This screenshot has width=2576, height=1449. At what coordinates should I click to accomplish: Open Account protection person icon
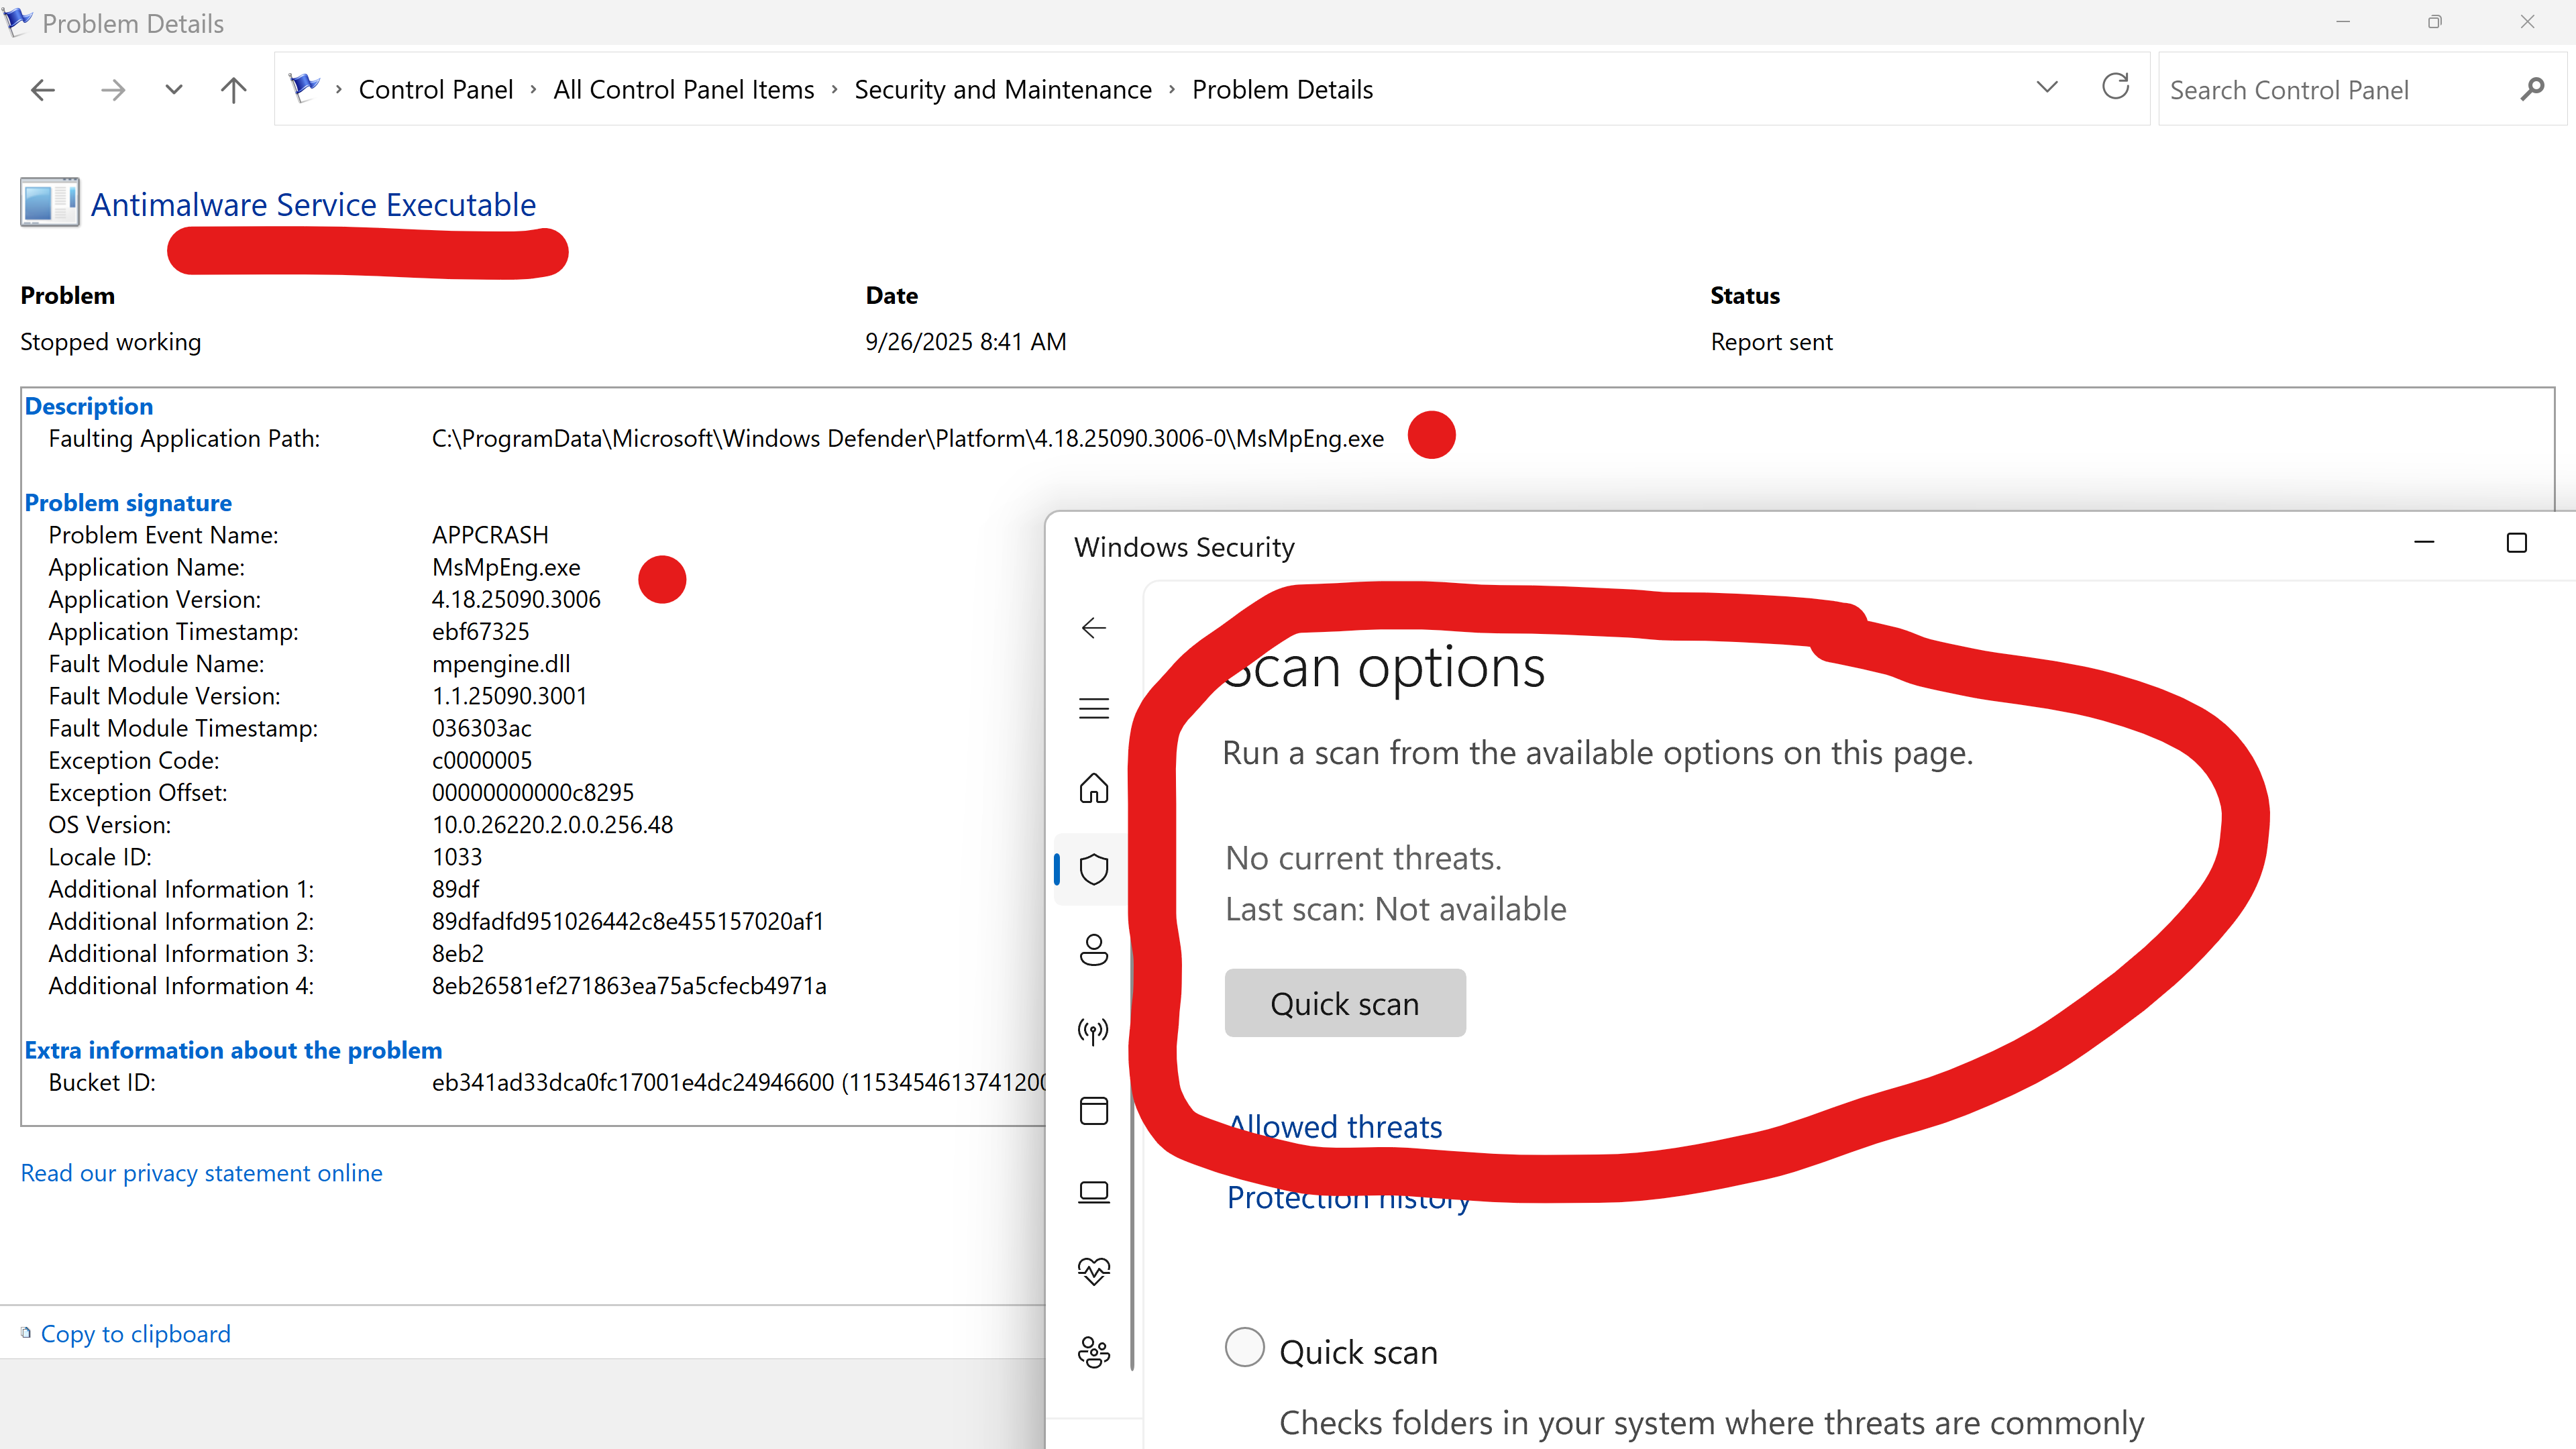tap(1094, 949)
